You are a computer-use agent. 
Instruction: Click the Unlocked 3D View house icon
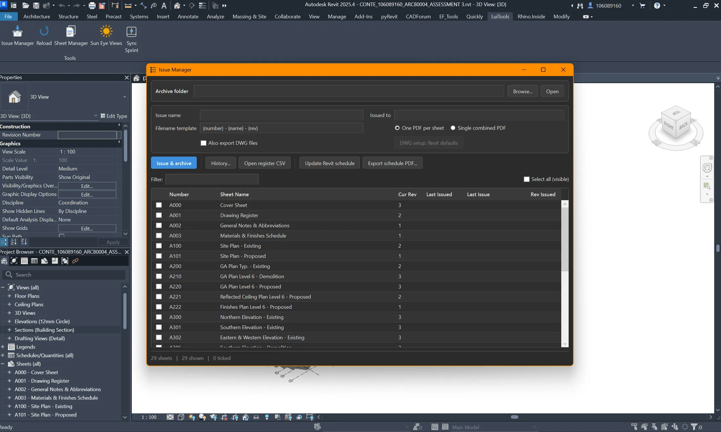click(245, 417)
